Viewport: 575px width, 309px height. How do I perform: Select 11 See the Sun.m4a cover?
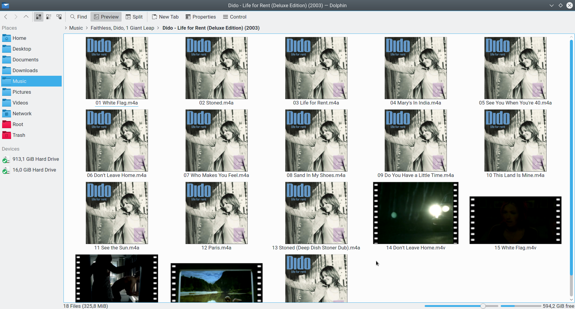(117, 213)
